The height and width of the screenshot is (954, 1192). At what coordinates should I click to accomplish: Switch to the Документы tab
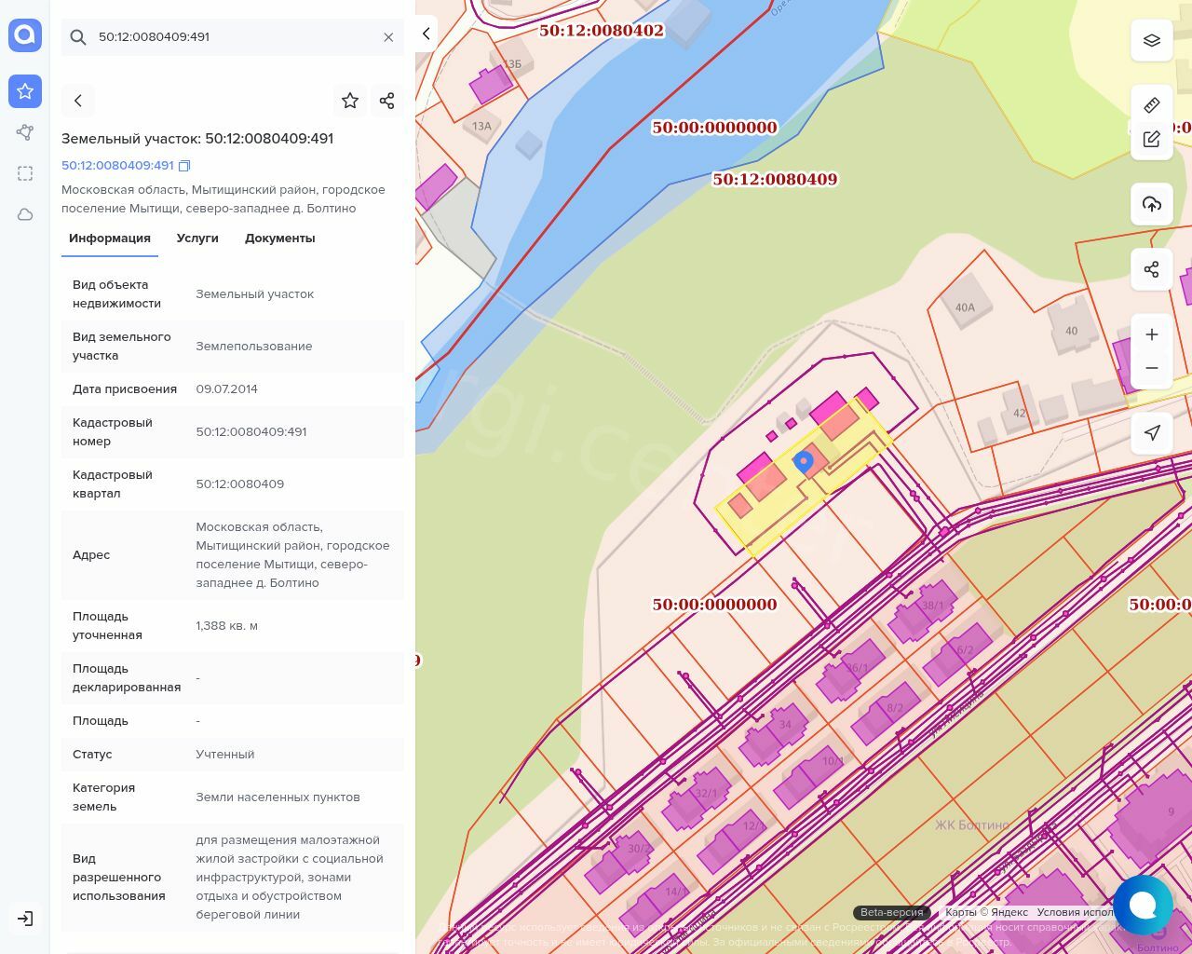coord(279,238)
